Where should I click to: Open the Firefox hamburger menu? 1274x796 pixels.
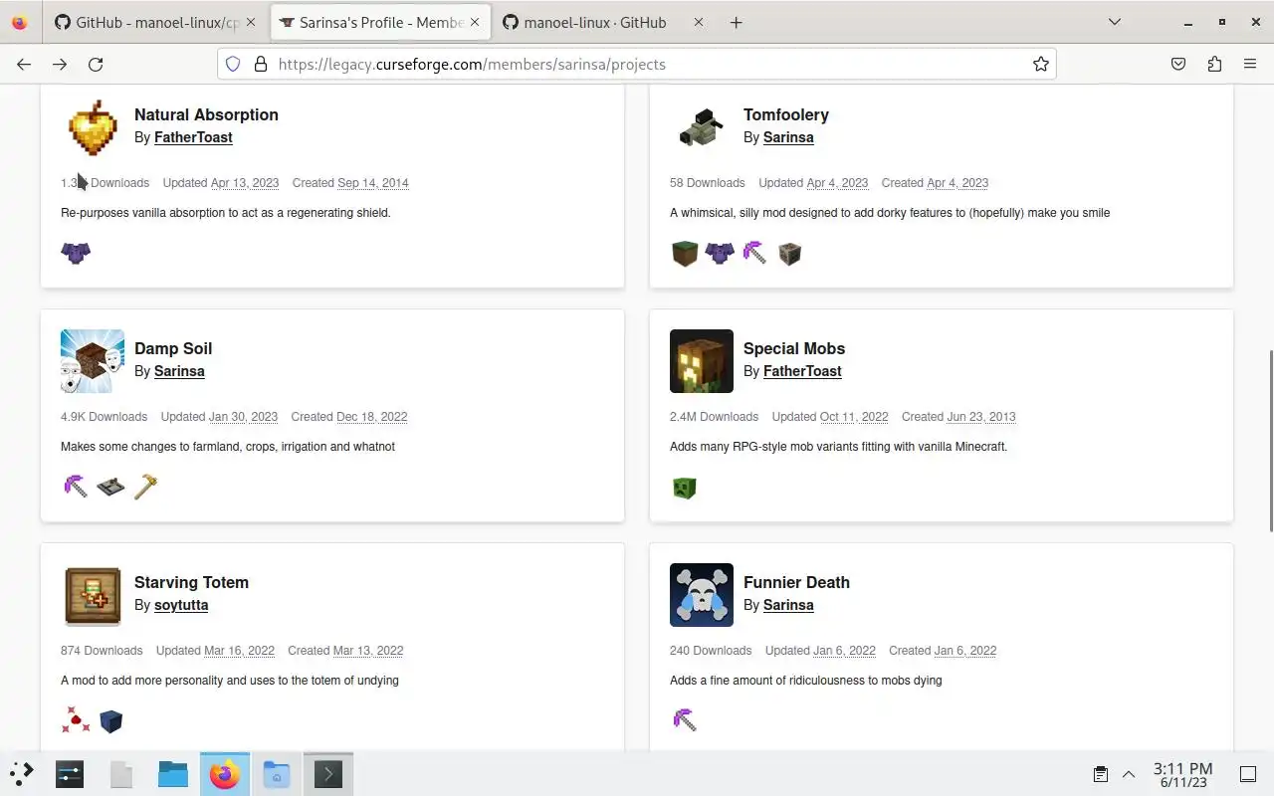tap(1250, 64)
